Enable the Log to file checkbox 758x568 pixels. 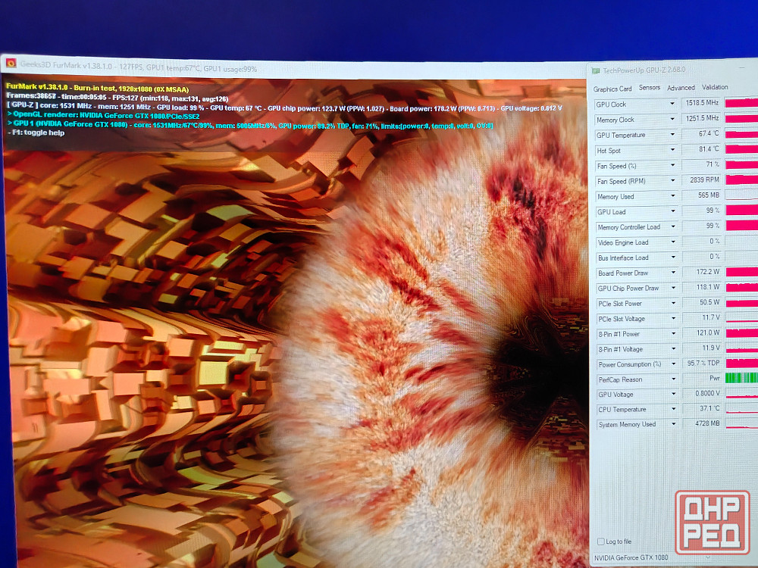pos(601,541)
